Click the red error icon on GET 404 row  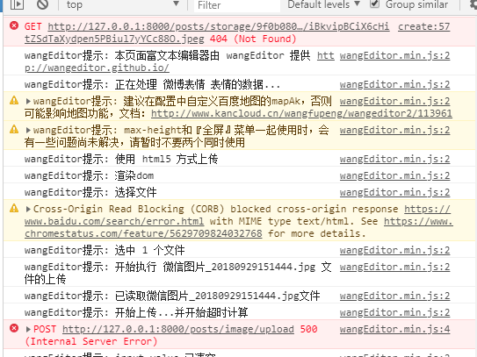[x=14, y=25]
